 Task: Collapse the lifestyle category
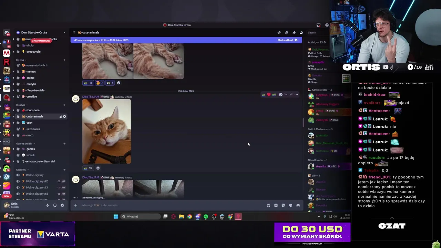21,105
